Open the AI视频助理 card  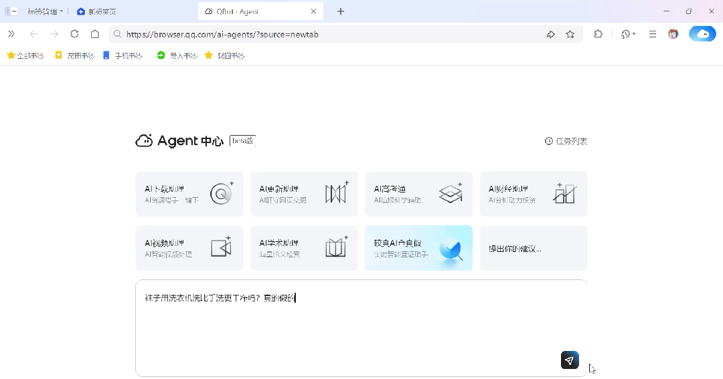coord(189,248)
